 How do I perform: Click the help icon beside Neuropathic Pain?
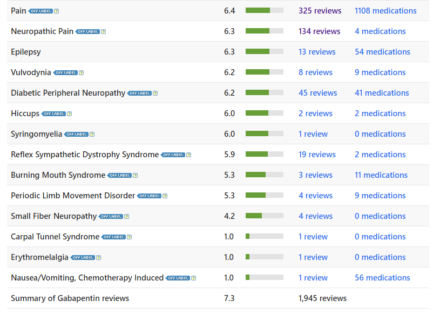(x=104, y=31)
